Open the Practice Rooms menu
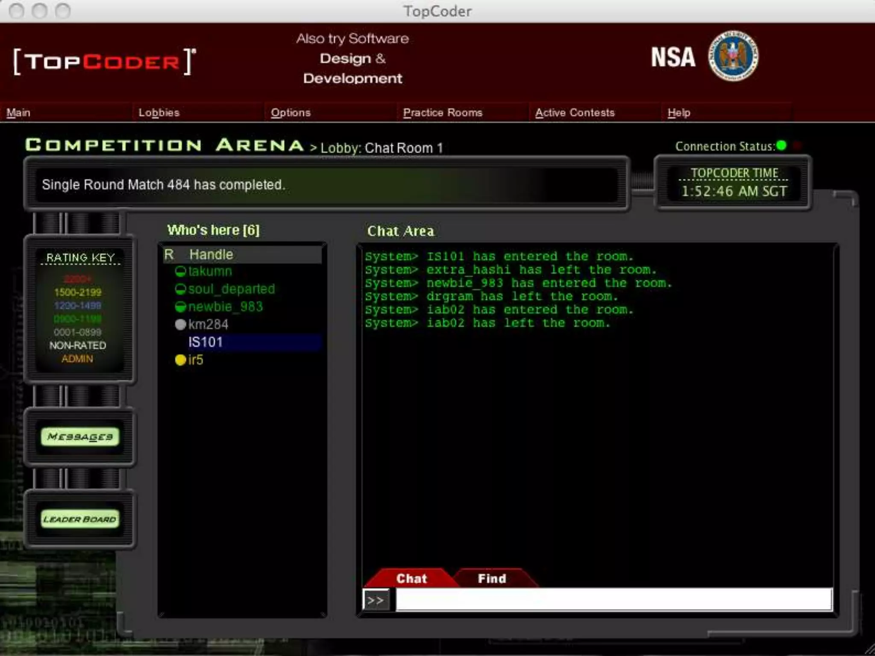875x656 pixels. coord(443,113)
